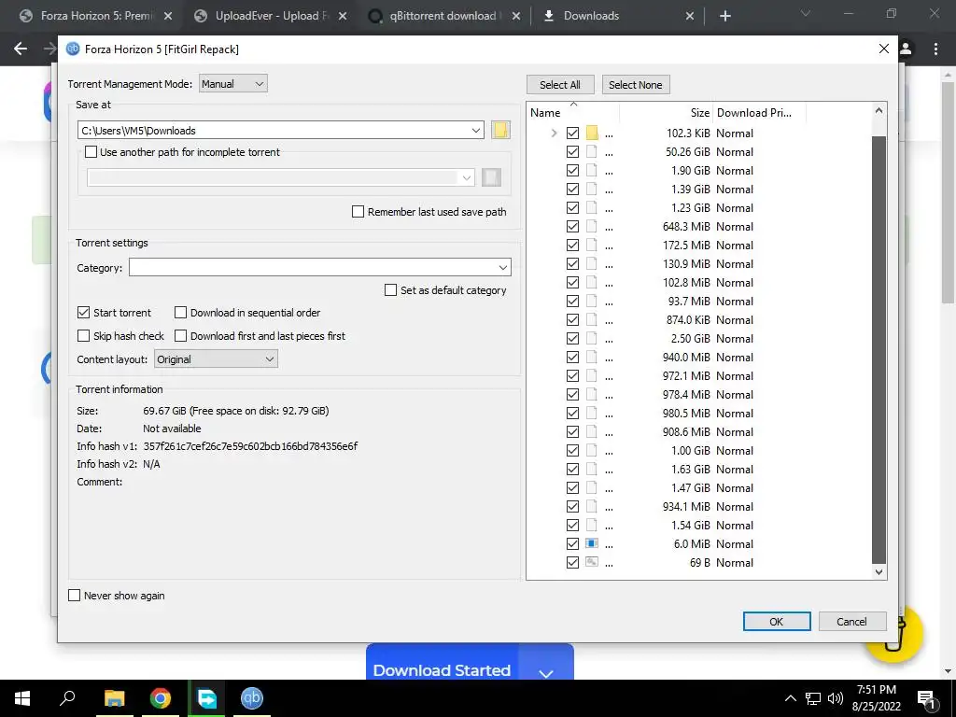The width and height of the screenshot is (956, 717).
Task: Show hidden tray icons chevron
Action: pyautogui.click(x=790, y=698)
